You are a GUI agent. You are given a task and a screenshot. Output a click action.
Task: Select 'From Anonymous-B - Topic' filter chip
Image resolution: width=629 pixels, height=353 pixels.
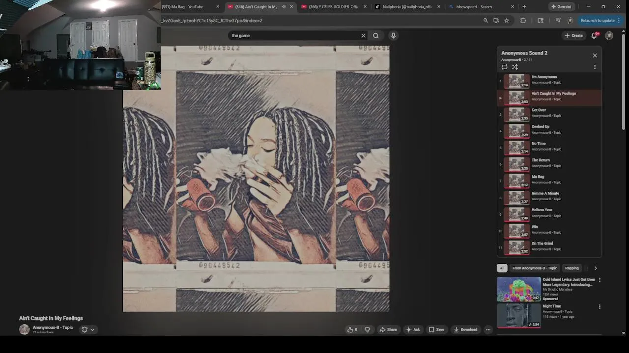[535, 268]
